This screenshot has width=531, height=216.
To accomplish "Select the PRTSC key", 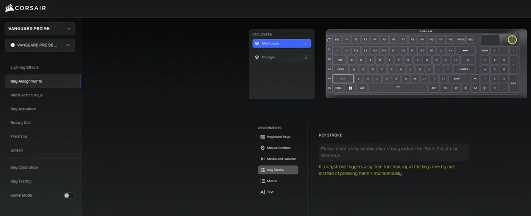I will (x=461, y=40).
